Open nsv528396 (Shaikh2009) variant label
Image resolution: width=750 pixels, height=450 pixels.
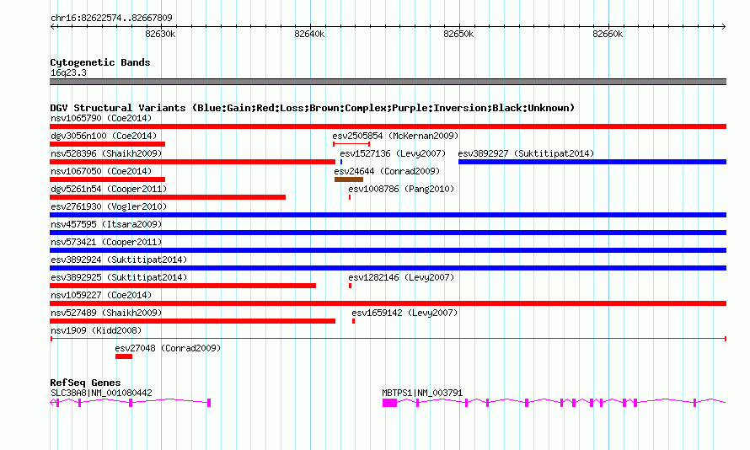click(106, 153)
